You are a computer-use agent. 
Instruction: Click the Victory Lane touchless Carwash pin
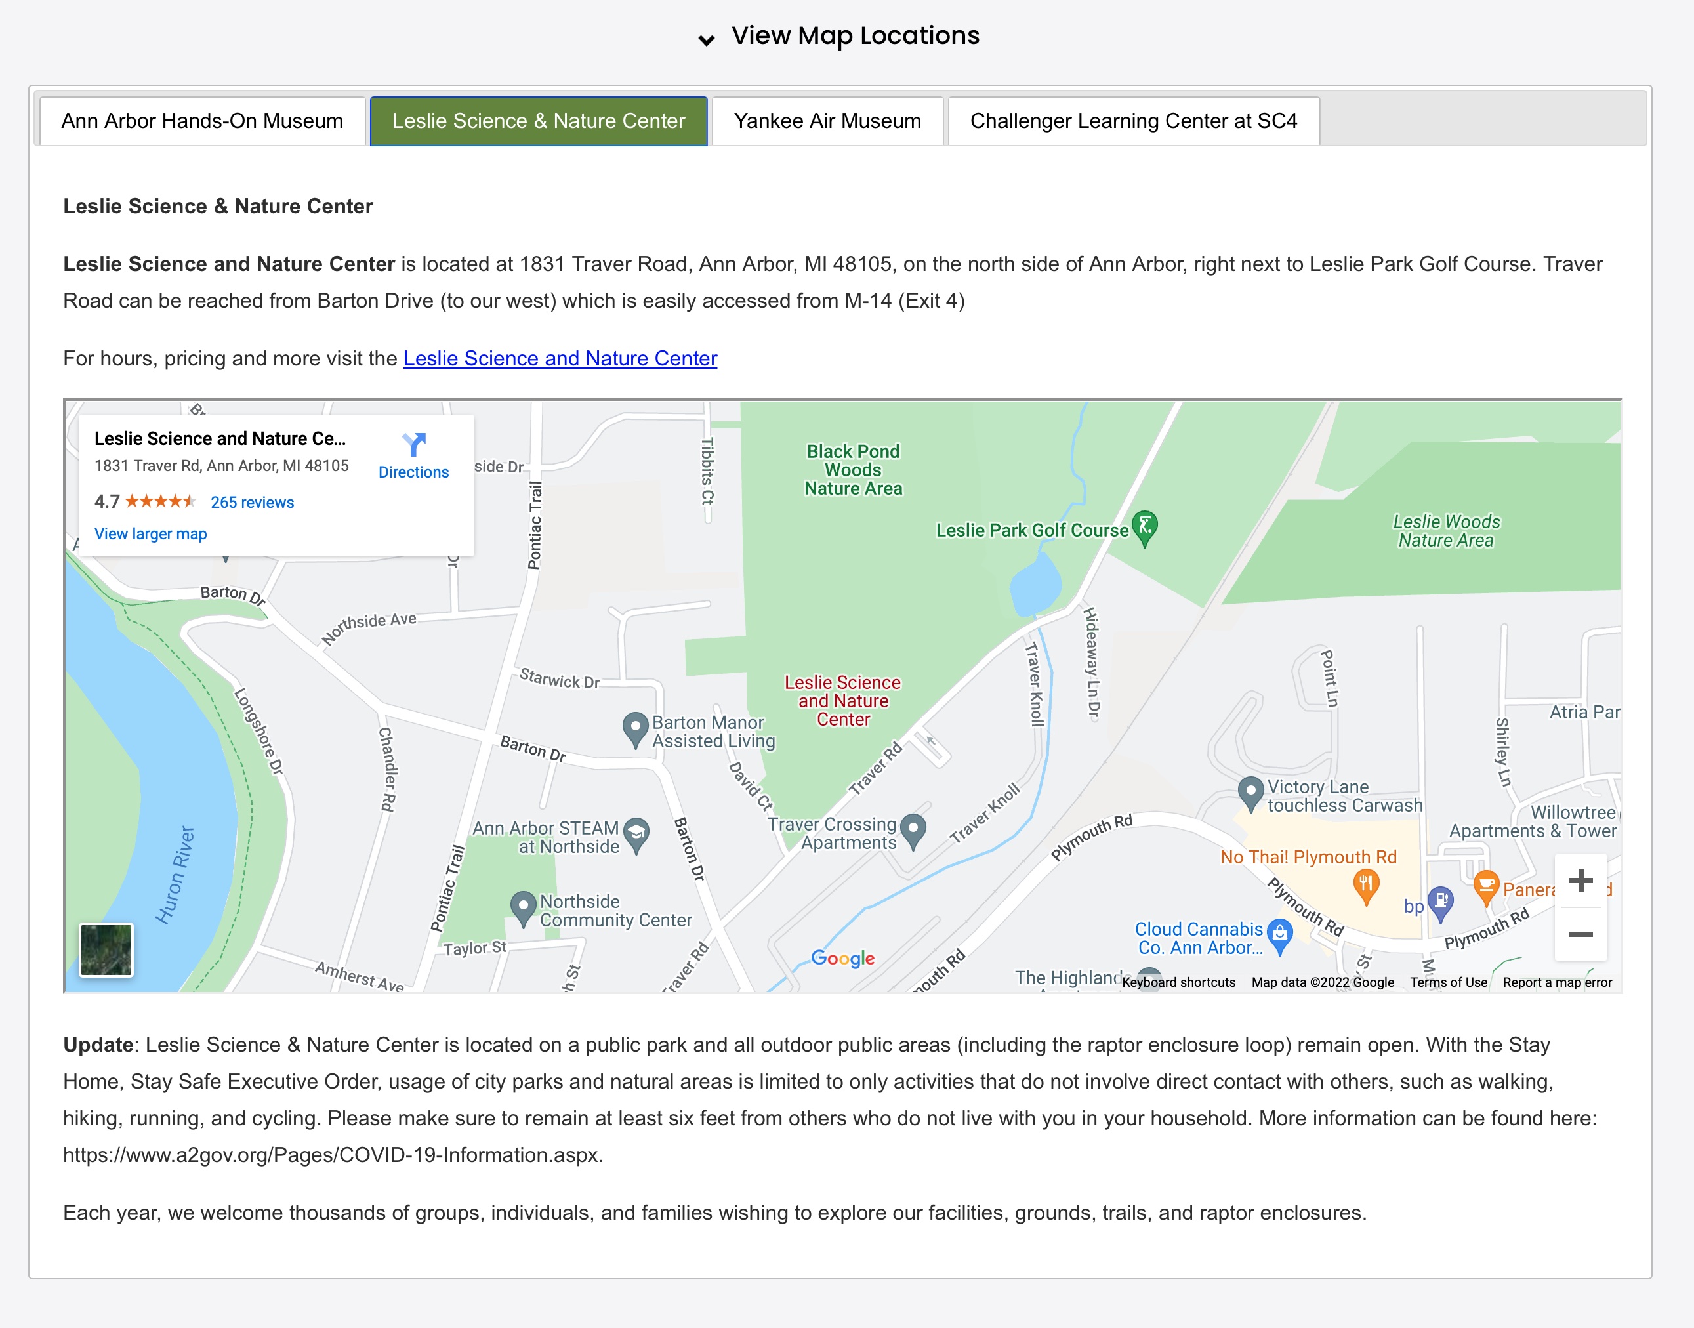[x=1250, y=795]
